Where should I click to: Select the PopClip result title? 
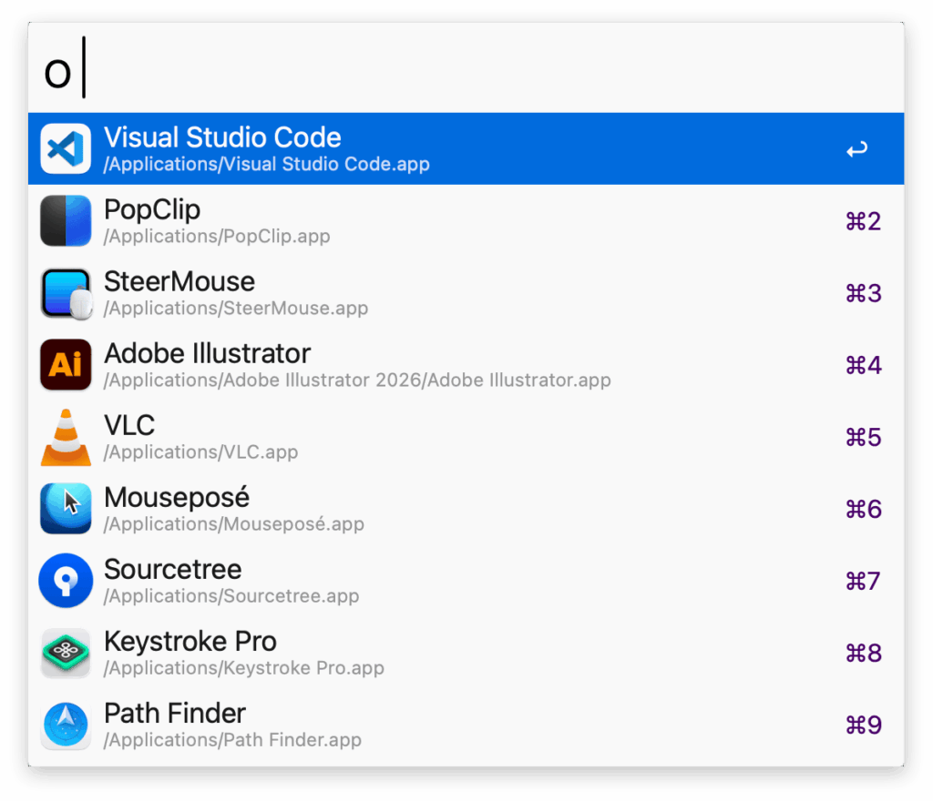[x=152, y=209]
